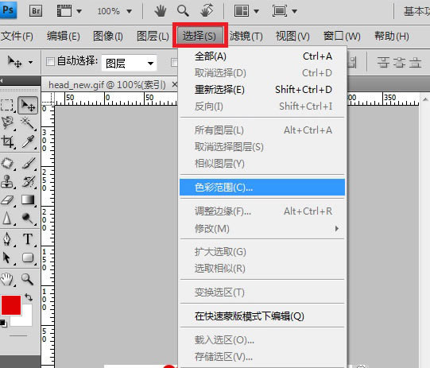Open the 100% zoom level dropdown
The height and width of the screenshot is (368, 430).
point(129,11)
